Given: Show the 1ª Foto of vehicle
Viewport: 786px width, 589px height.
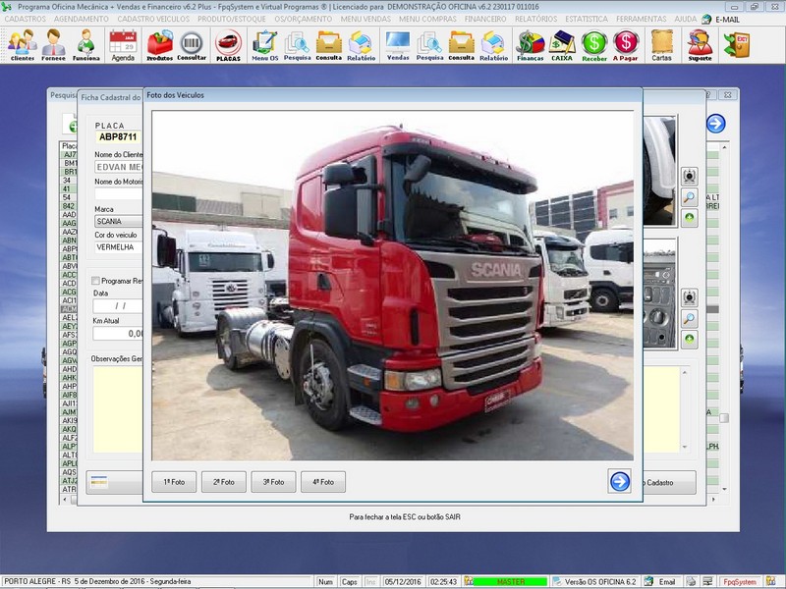Looking at the screenshot, I should coord(174,482).
